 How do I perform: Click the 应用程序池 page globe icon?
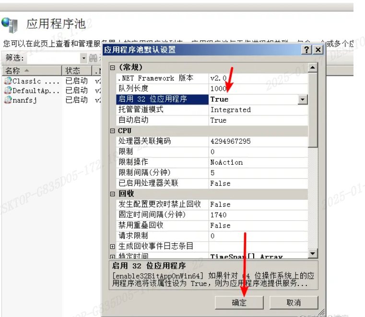point(9,25)
